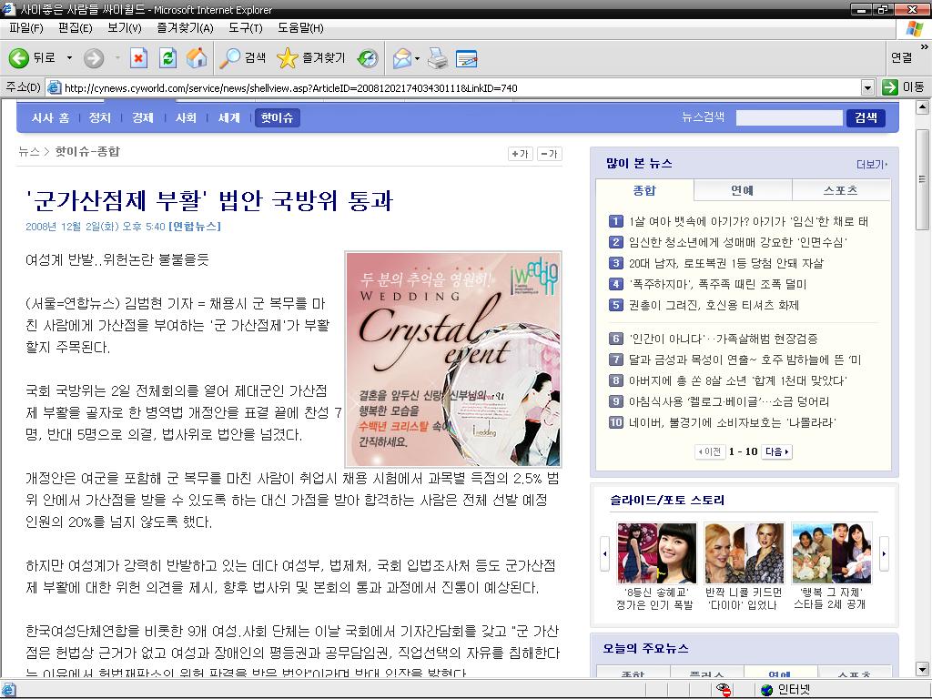Switch to the 연예 tab in 많이 본 뉴스
The height and width of the screenshot is (699, 932).
click(x=742, y=190)
